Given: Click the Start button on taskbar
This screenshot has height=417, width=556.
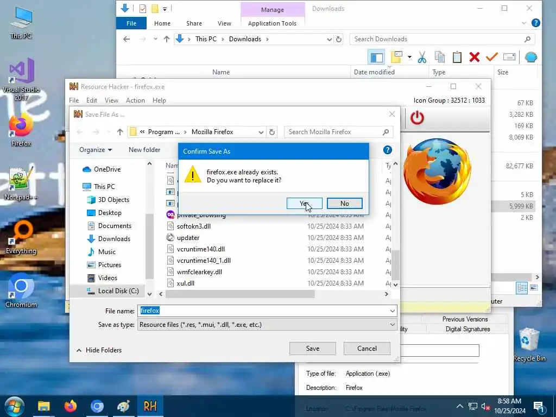Looking at the screenshot, I should click(x=14, y=406).
